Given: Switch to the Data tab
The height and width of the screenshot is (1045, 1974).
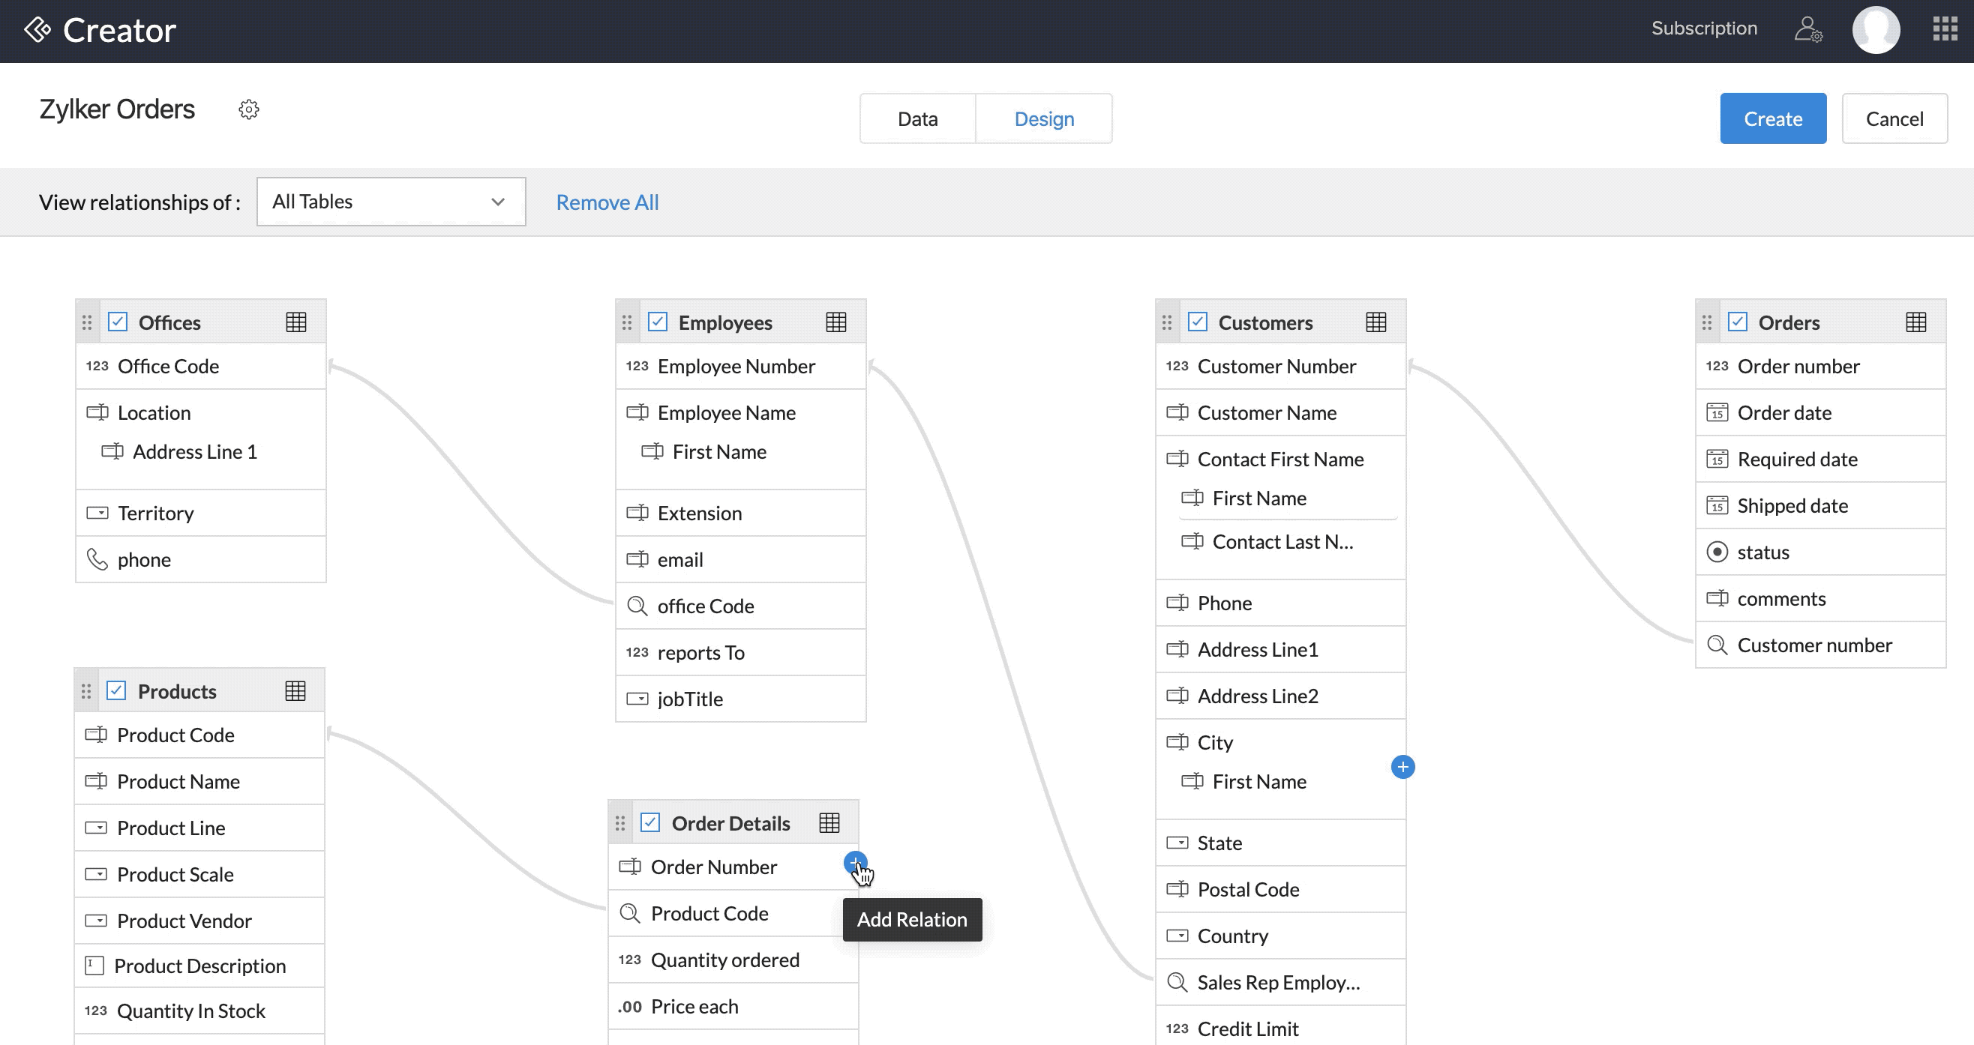Looking at the screenshot, I should pyautogui.click(x=917, y=118).
